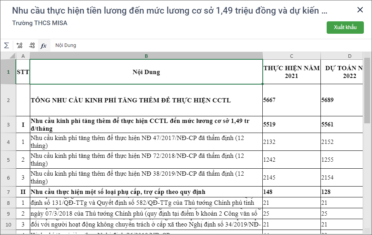
Task: Select the cell with value 5667
Action: click(x=291, y=100)
